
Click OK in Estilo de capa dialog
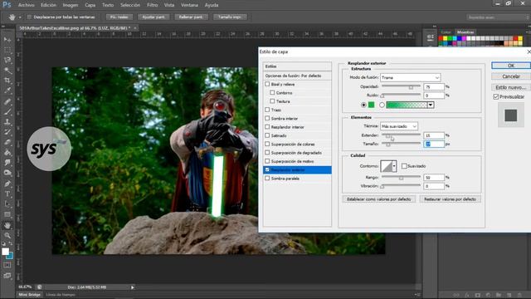[x=511, y=66]
